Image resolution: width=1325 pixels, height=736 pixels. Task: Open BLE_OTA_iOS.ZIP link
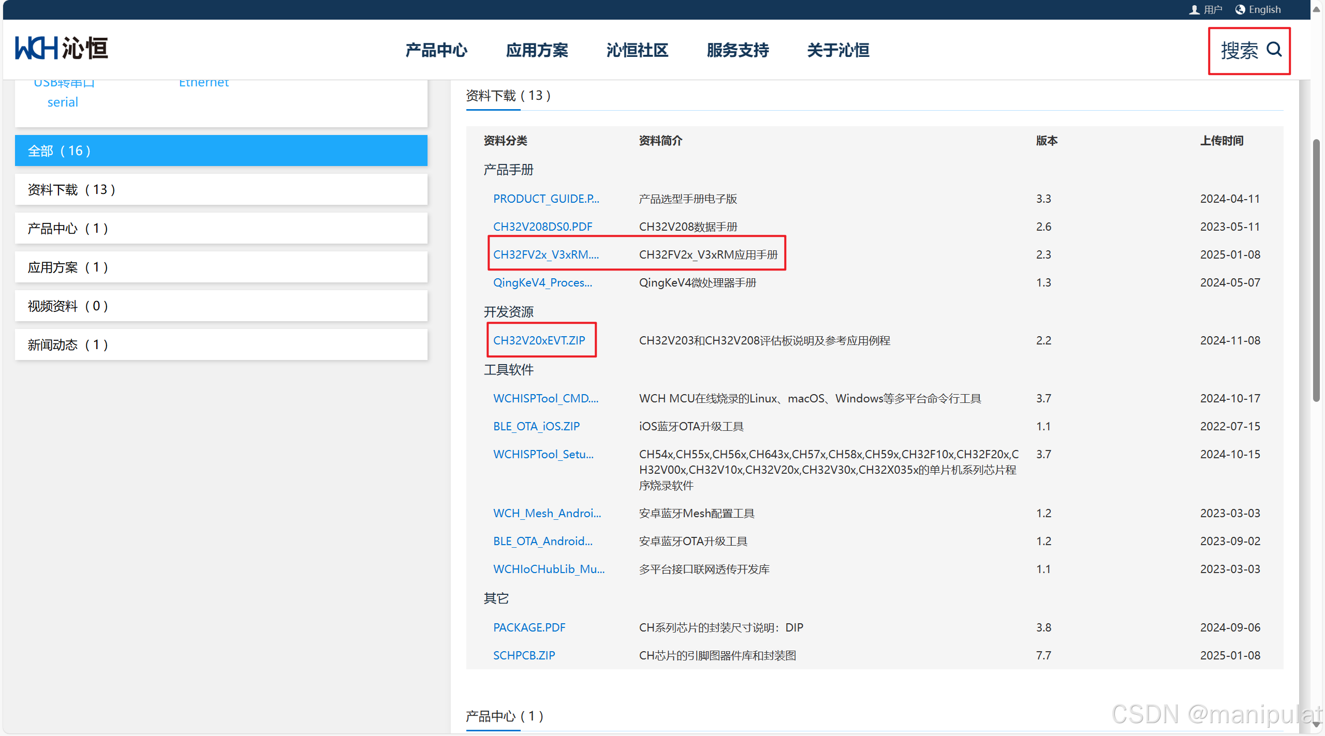(536, 426)
